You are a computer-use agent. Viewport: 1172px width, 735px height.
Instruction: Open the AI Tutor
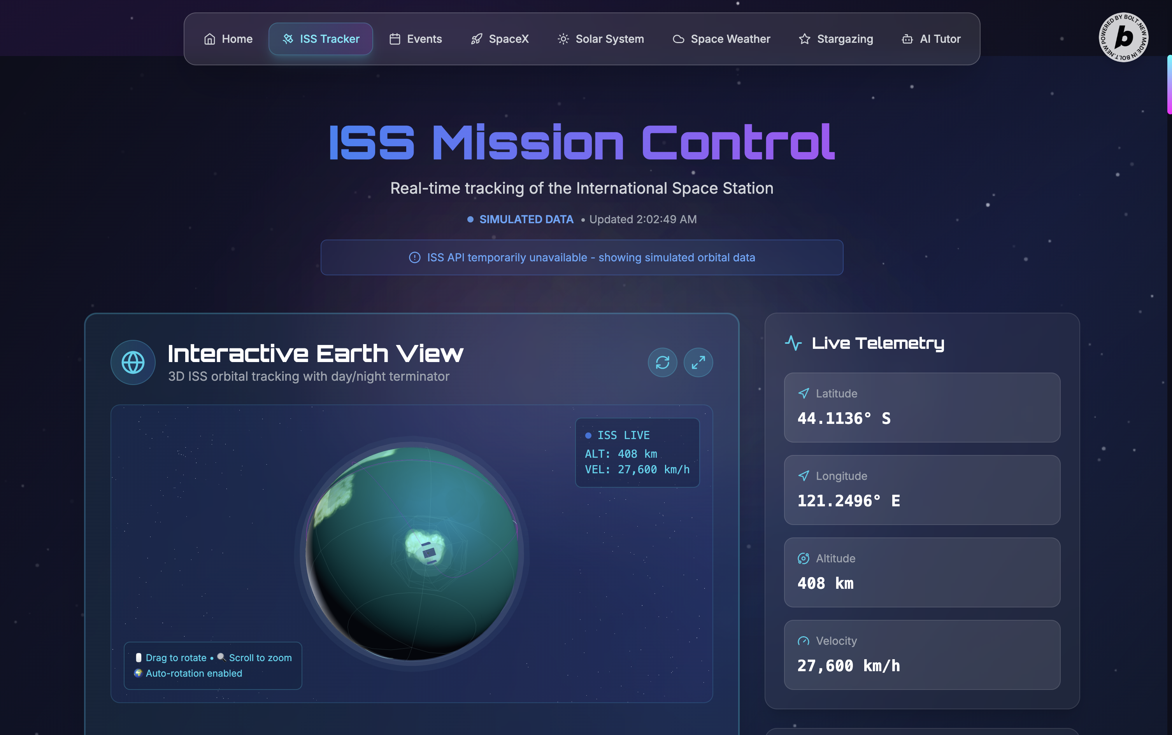pos(931,39)
